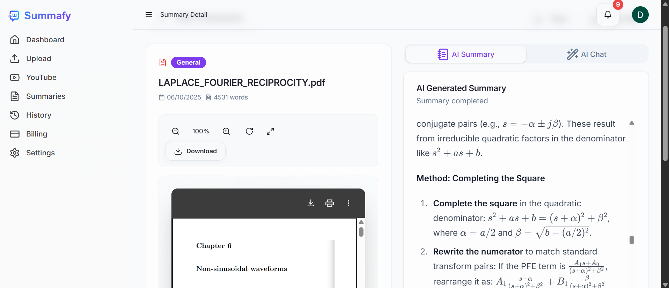Click the Summary completed status text
669x288 pixels.
452,101
